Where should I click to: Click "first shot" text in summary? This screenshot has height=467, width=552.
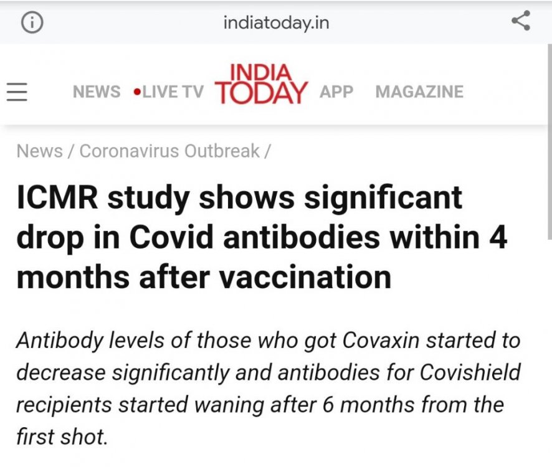point(62,436)
